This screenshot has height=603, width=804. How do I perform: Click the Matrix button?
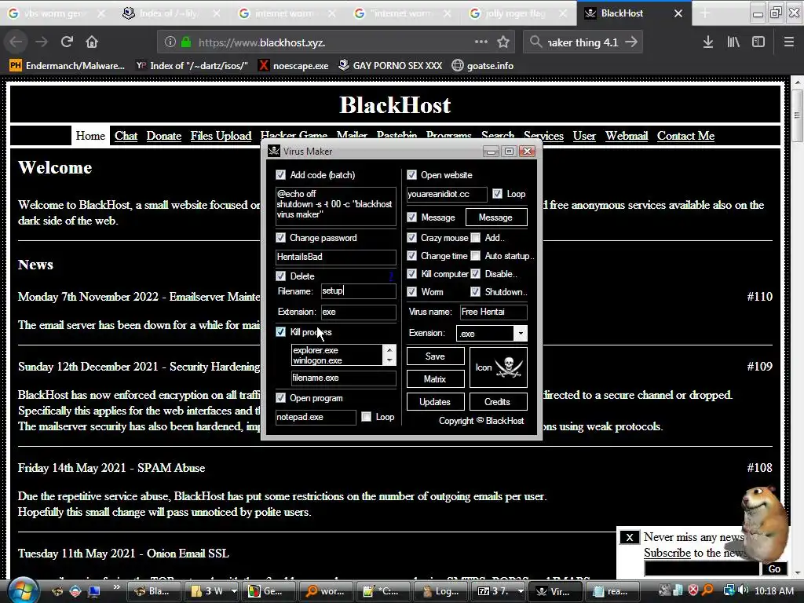pos(435,379)
